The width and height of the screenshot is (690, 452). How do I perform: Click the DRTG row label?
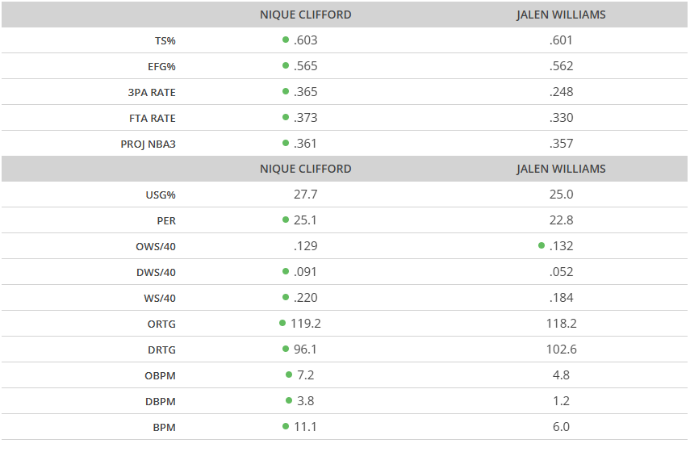pyautogui.click(x=161, y=350)
